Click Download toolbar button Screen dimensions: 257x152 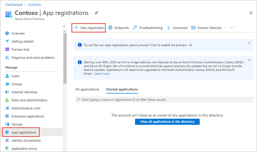[x=177, y=28]
